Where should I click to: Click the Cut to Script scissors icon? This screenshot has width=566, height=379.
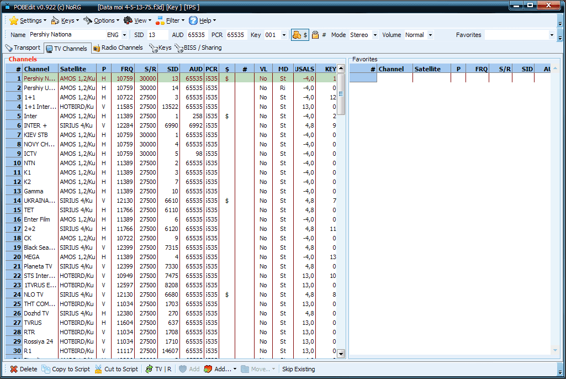[98, 369]
